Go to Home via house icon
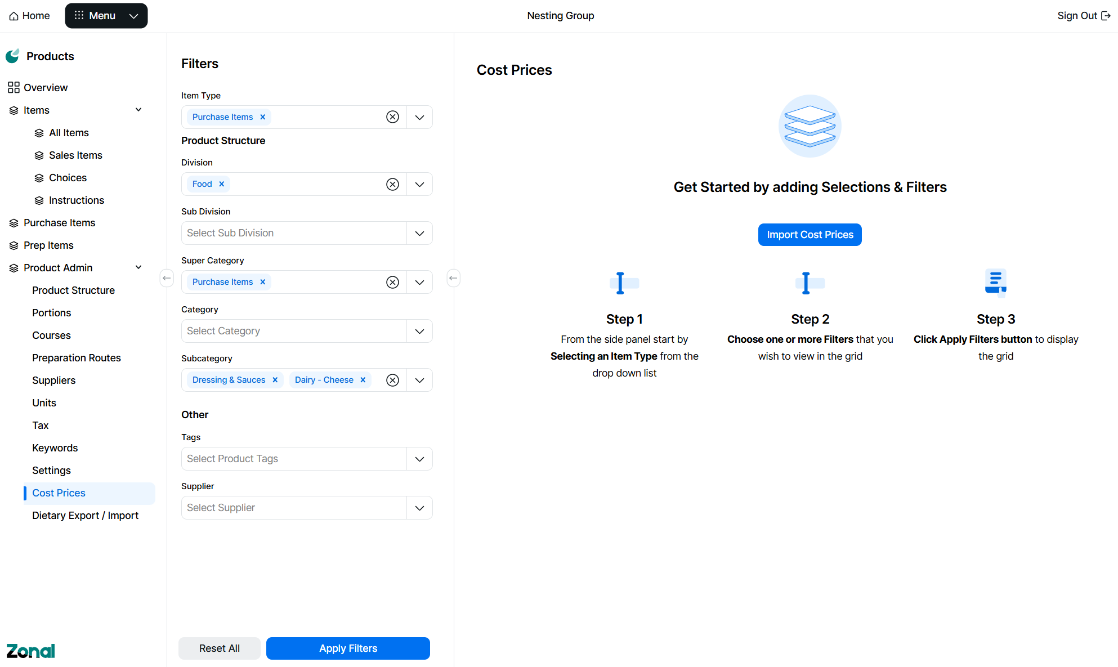Image resolution: width=1118 pixels, height=667 pixels. [x=14, y=16]
